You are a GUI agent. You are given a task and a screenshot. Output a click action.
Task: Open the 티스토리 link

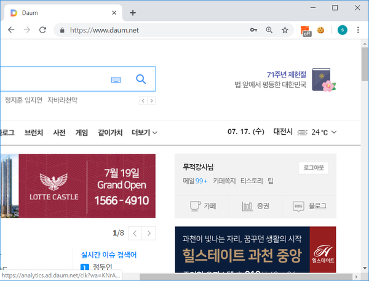tap(252, 181)
